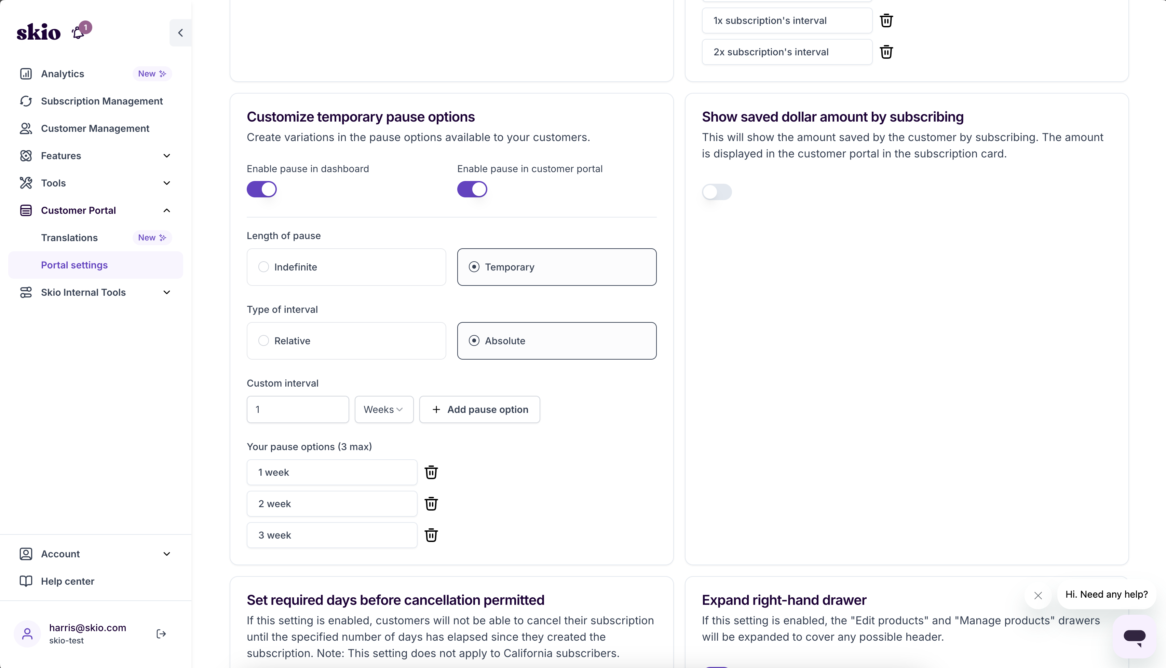The image size is (1166, 668).
Task: Click the logout icon beside harris@skio.com
Action: [161, 634]
